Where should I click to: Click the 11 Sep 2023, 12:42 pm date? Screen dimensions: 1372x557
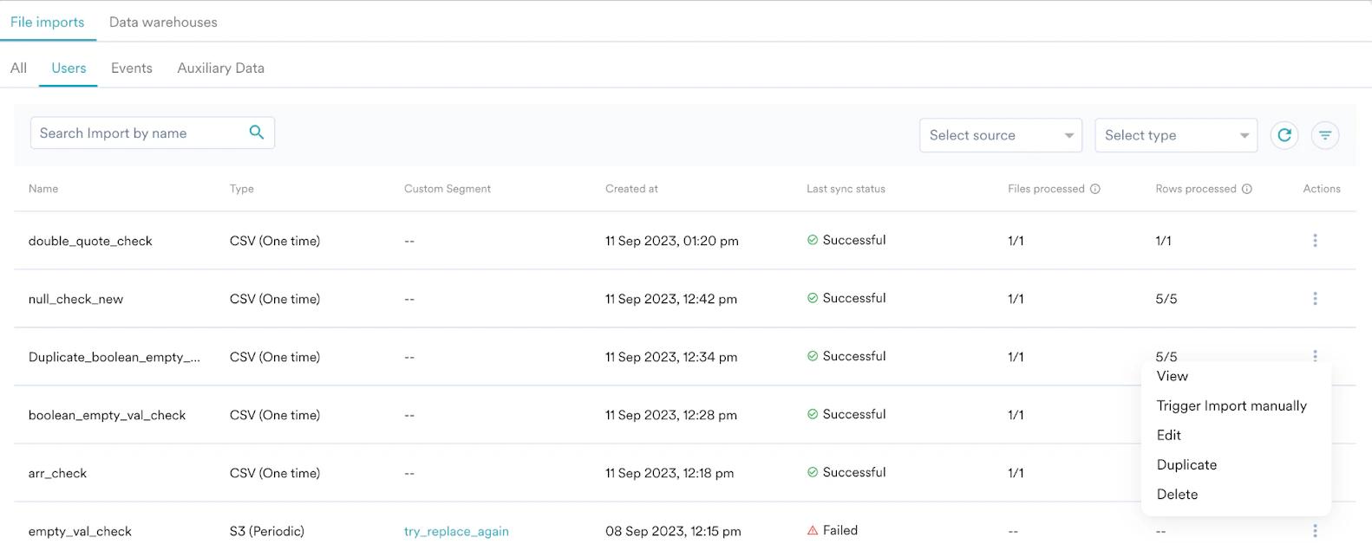(x=671, y=299)
